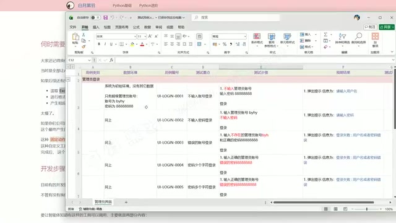This screenshot has width=396, height=223.
Task: Increase font size with larger A icon
Action: click(x=150, y=37)
